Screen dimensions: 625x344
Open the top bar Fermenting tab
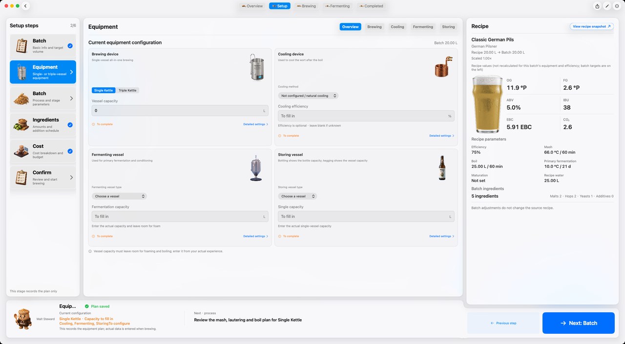point(337,6)
